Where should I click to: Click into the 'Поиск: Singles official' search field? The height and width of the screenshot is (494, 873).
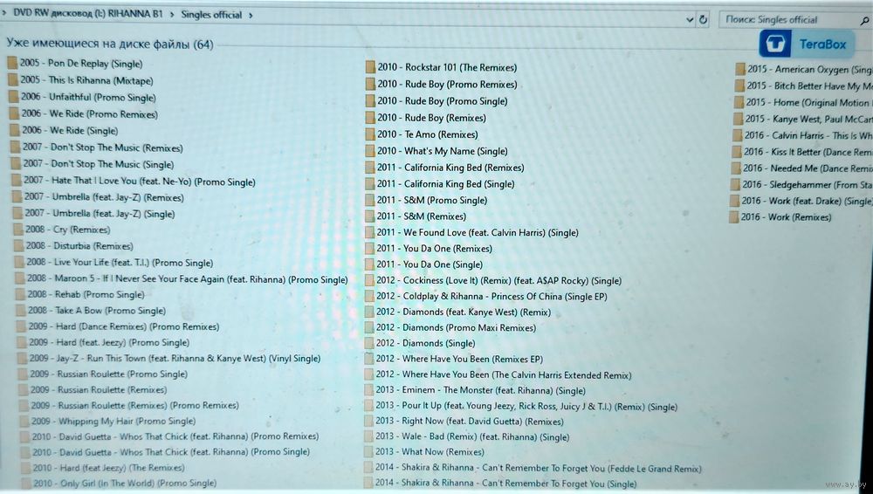click(781, 20)
